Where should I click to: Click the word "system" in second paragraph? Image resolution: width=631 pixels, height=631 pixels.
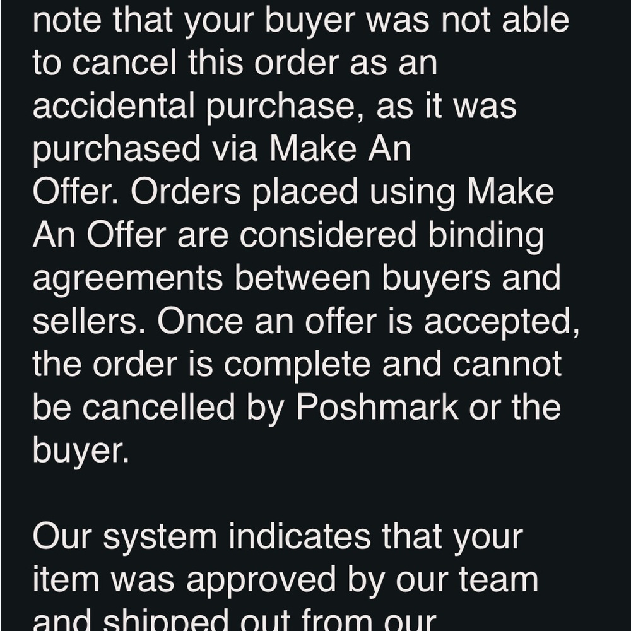160,536
